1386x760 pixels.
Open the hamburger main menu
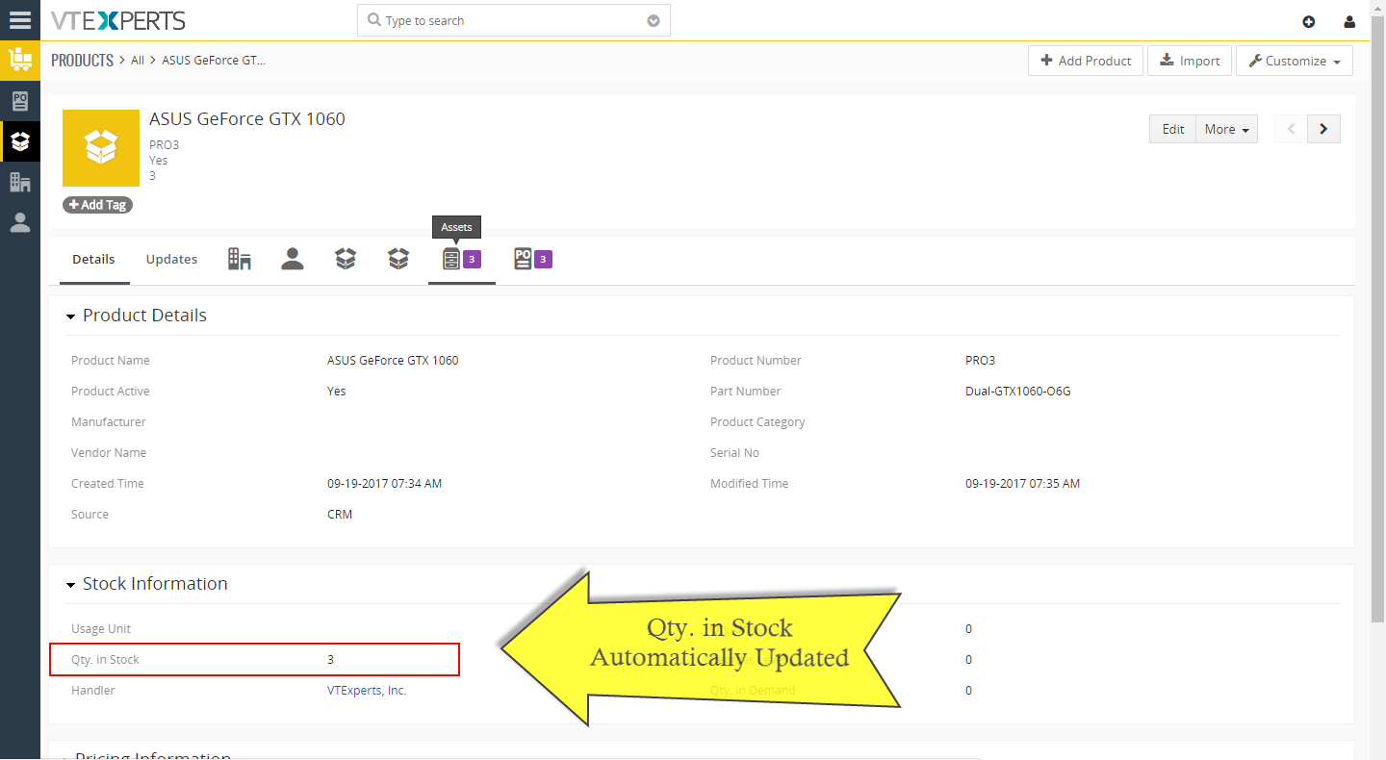(x=20, y=20)
